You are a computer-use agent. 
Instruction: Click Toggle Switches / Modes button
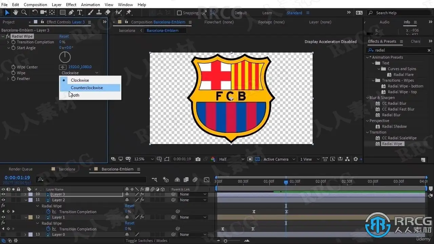(146, 241)
